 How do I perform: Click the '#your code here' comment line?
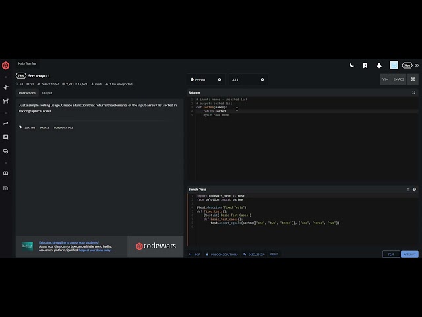coord(216,115)
